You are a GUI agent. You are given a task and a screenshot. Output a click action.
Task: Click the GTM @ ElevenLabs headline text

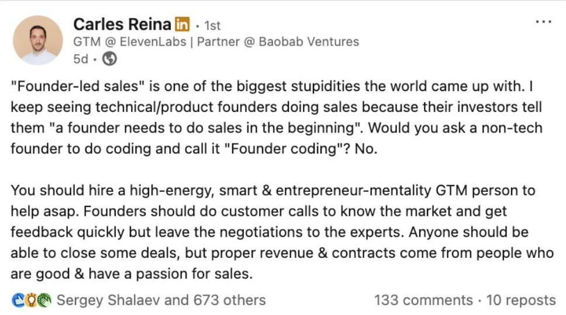point(129,42)
